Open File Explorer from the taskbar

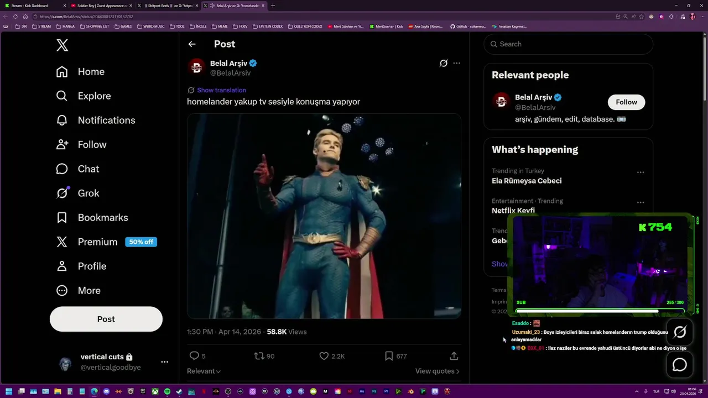tap(58, 392)
